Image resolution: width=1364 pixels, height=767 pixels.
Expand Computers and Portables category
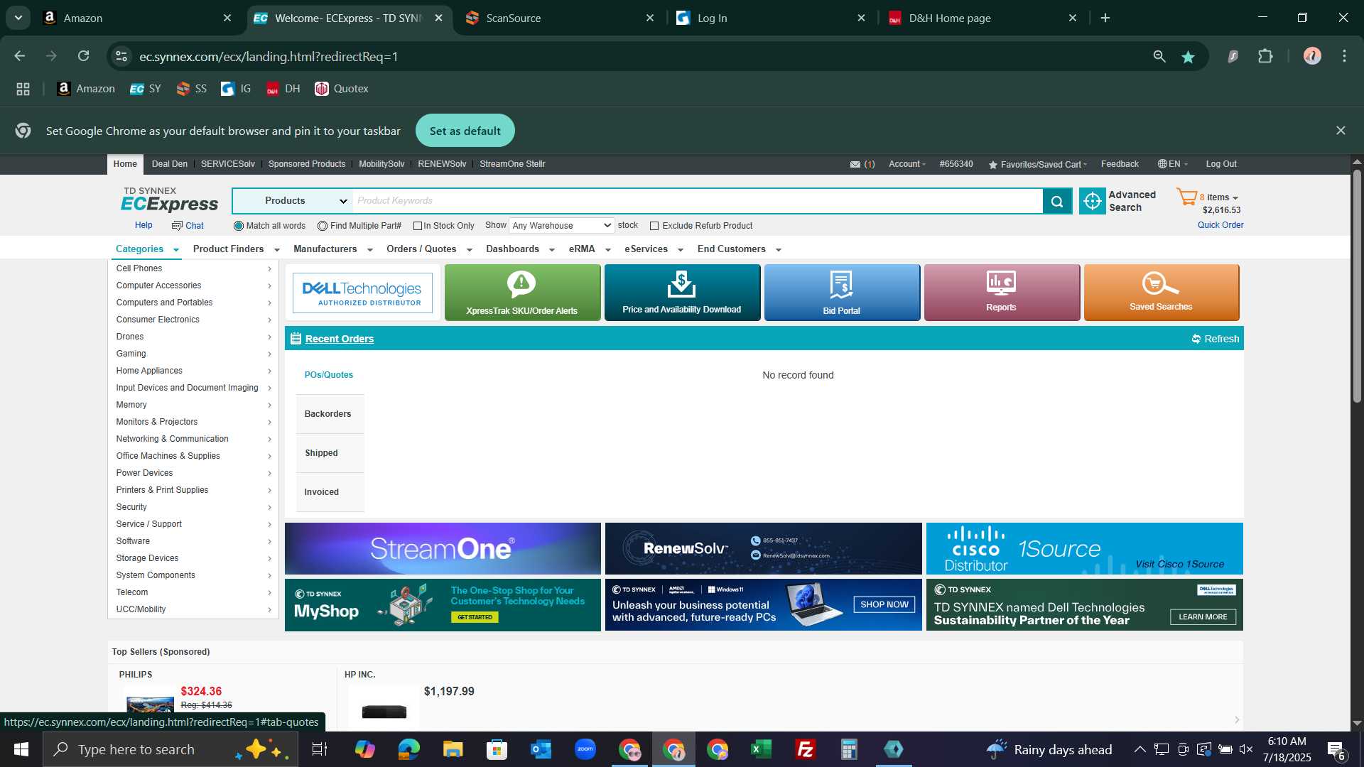point(193,303)
